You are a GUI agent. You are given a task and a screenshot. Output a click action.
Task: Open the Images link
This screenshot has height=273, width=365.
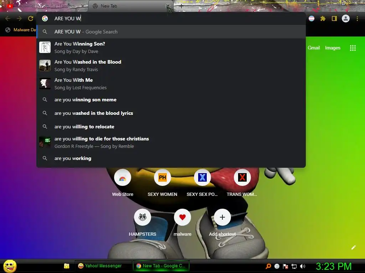(x=333, y=48)
